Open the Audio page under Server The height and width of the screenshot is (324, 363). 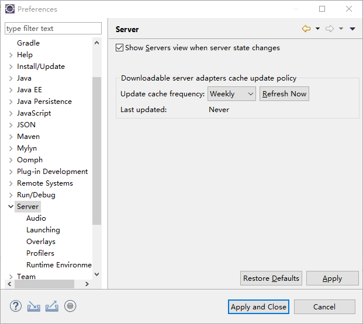36,218
